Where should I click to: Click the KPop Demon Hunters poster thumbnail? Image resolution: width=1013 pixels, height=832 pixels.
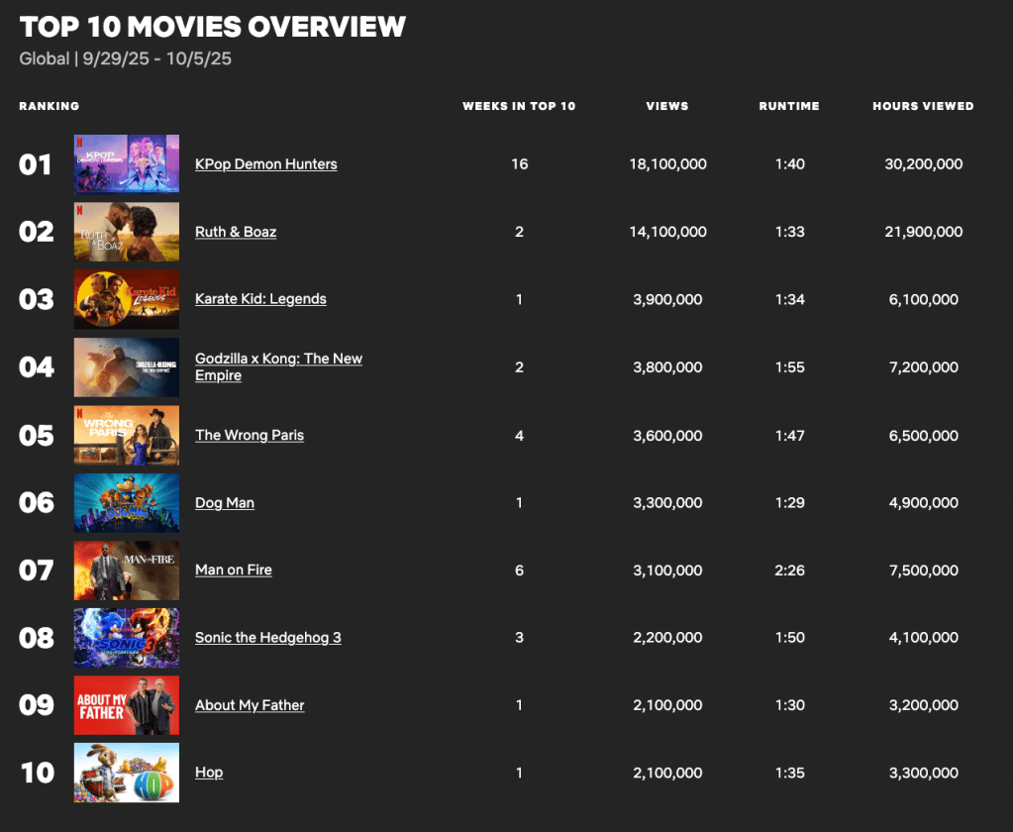click(127, 164)
